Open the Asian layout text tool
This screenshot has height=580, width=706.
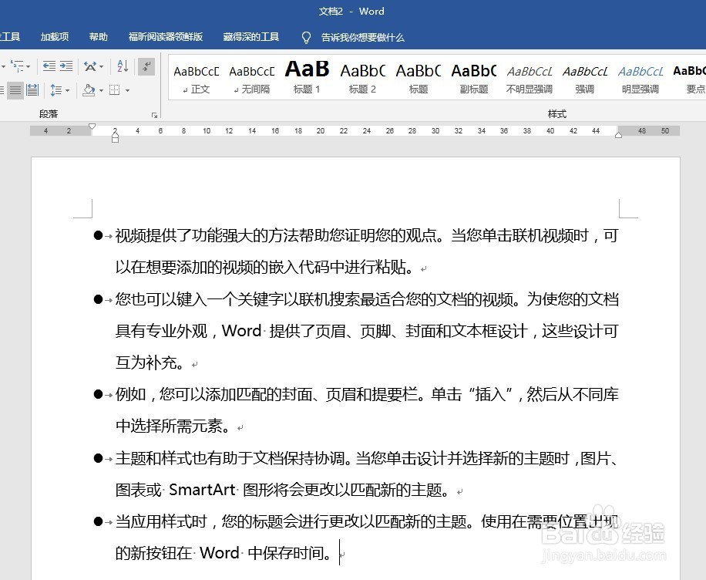[x=90, y=66]
